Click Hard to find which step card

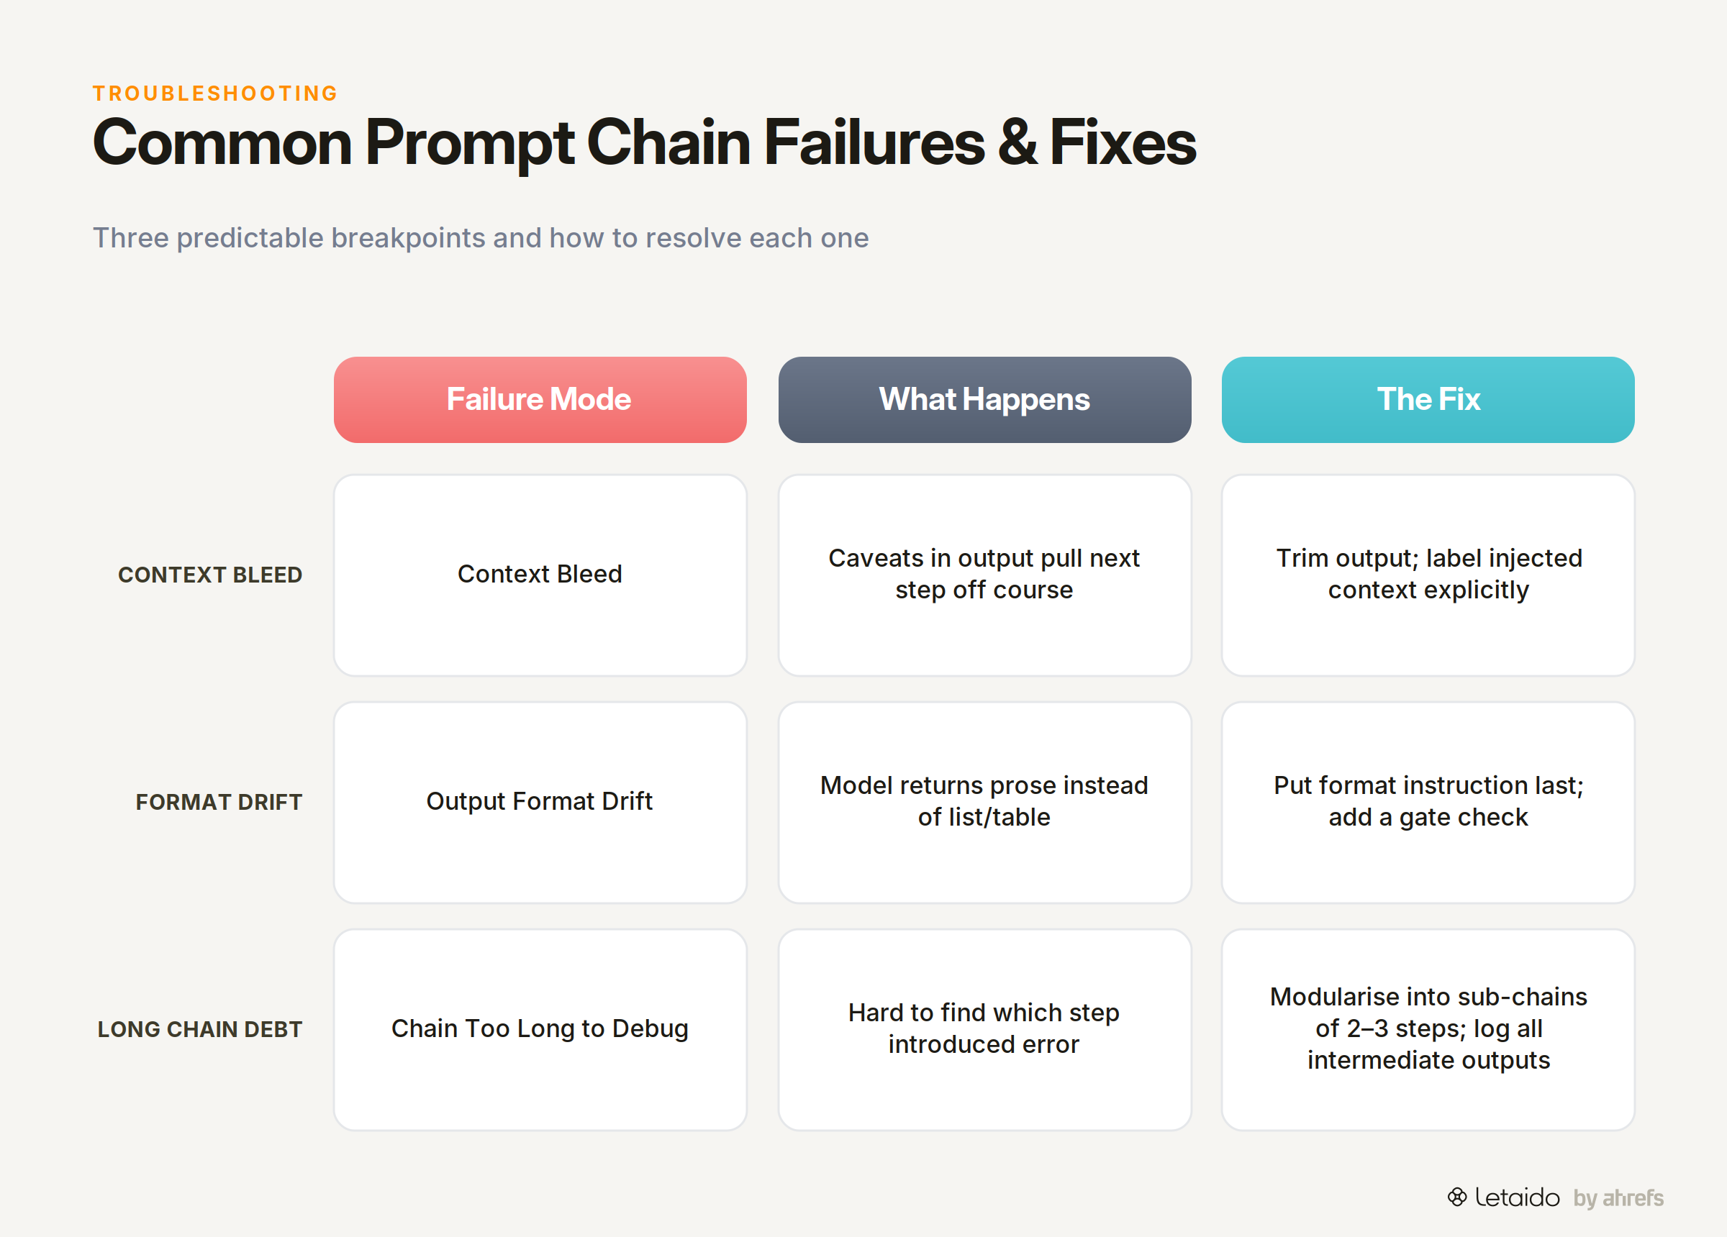984,1029
